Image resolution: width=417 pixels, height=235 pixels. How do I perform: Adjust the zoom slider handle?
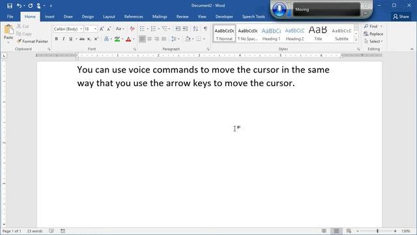(x=377, y=231)
